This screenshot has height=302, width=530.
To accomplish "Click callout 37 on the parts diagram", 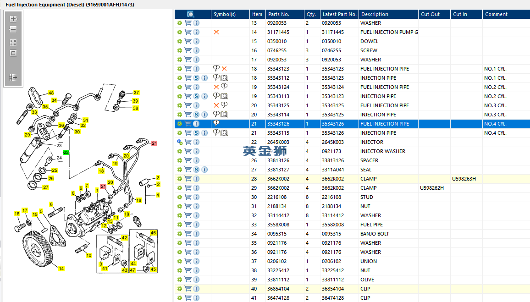I will [136, 93].
